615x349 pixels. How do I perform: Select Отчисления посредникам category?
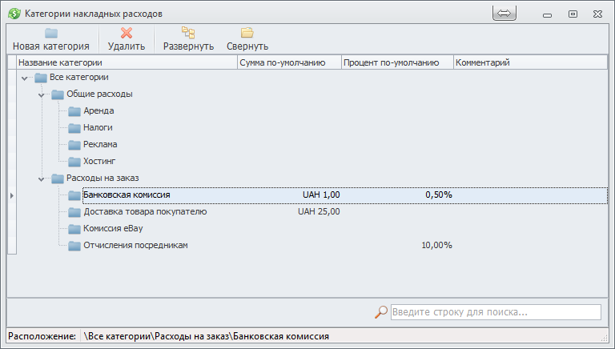(x=135, y=245)
